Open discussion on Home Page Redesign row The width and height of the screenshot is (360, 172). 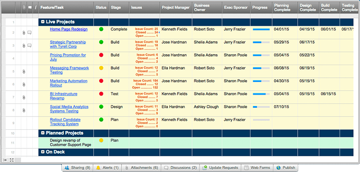[x=30, y=33]
